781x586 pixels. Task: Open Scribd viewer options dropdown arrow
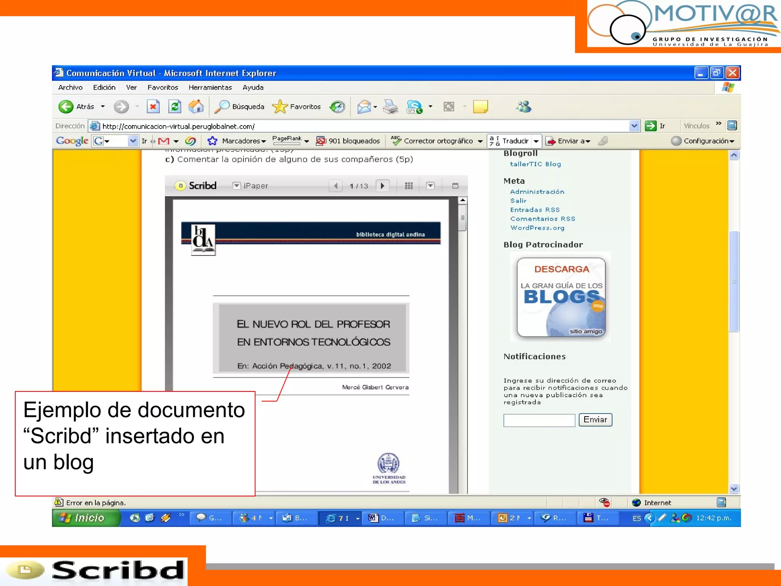pyautogui.click(x=431, y=186)
